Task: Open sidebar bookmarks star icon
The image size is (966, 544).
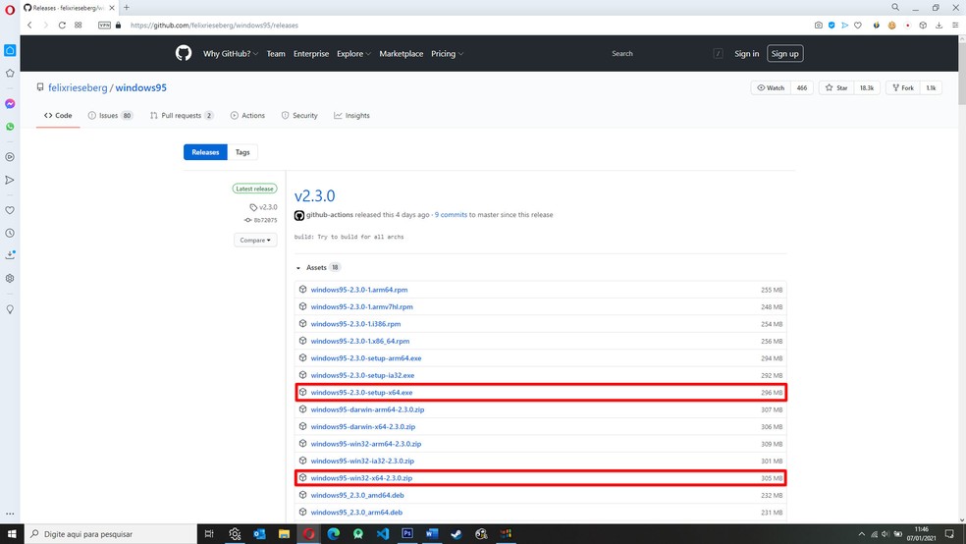Action: 10,73
